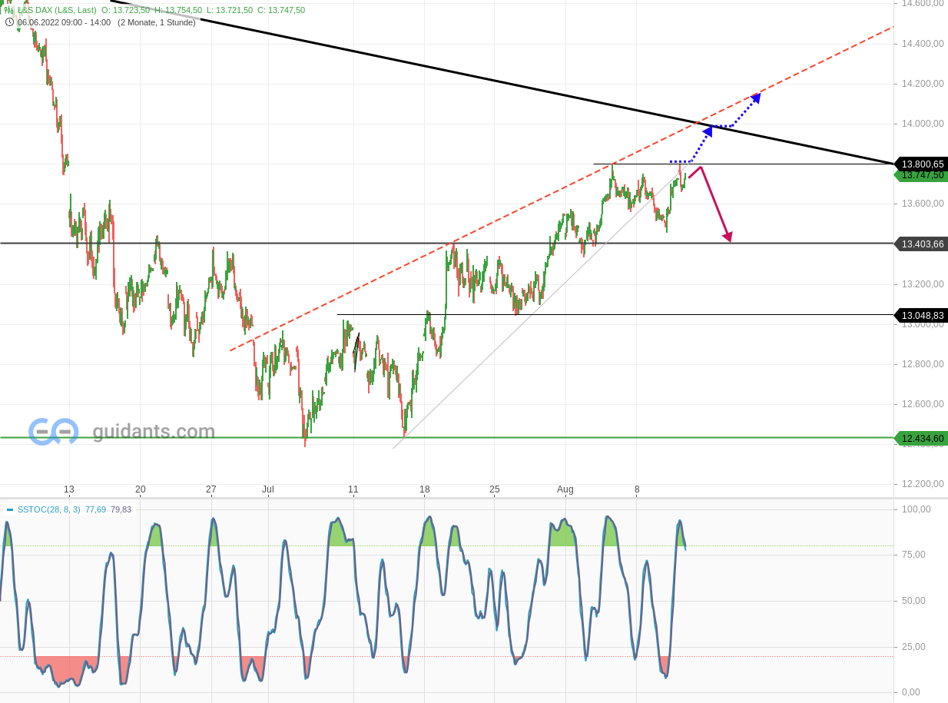The width and height of the screenshot is (948, 703).
Task: Open the (2 Monate, 1 Stunde) timeframe selector
Action: point(156,22)
